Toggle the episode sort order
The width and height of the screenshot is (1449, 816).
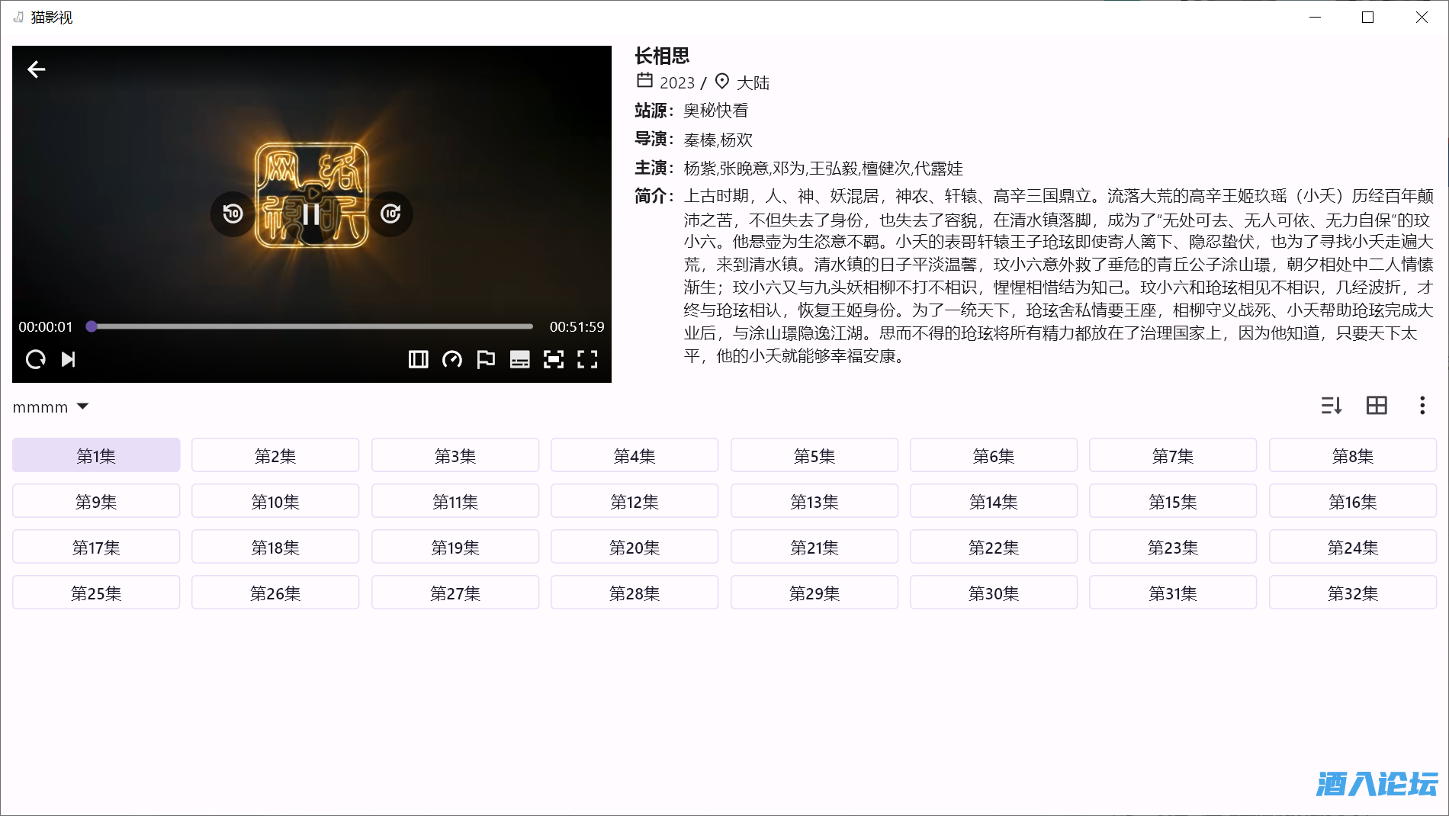tap(1332, 406)
